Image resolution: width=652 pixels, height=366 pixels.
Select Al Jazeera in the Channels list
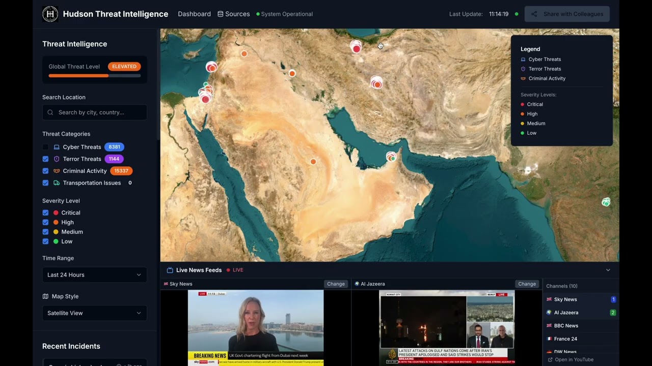tap(581, 313)
